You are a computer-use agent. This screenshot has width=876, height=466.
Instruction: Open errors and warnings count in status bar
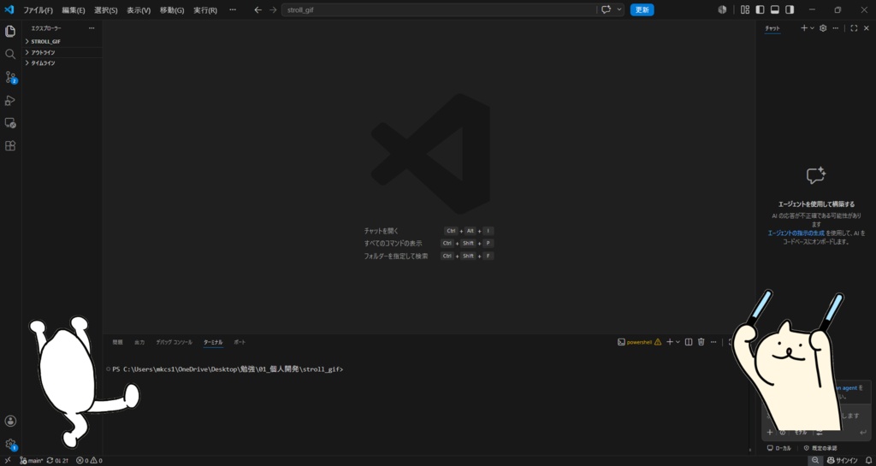point(89,460)
